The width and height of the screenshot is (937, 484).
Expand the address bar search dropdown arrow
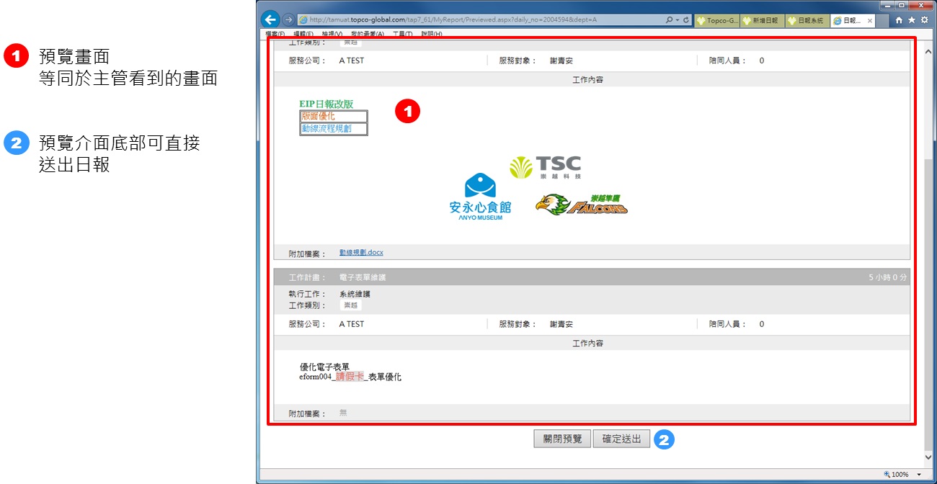tap(677, 20)
